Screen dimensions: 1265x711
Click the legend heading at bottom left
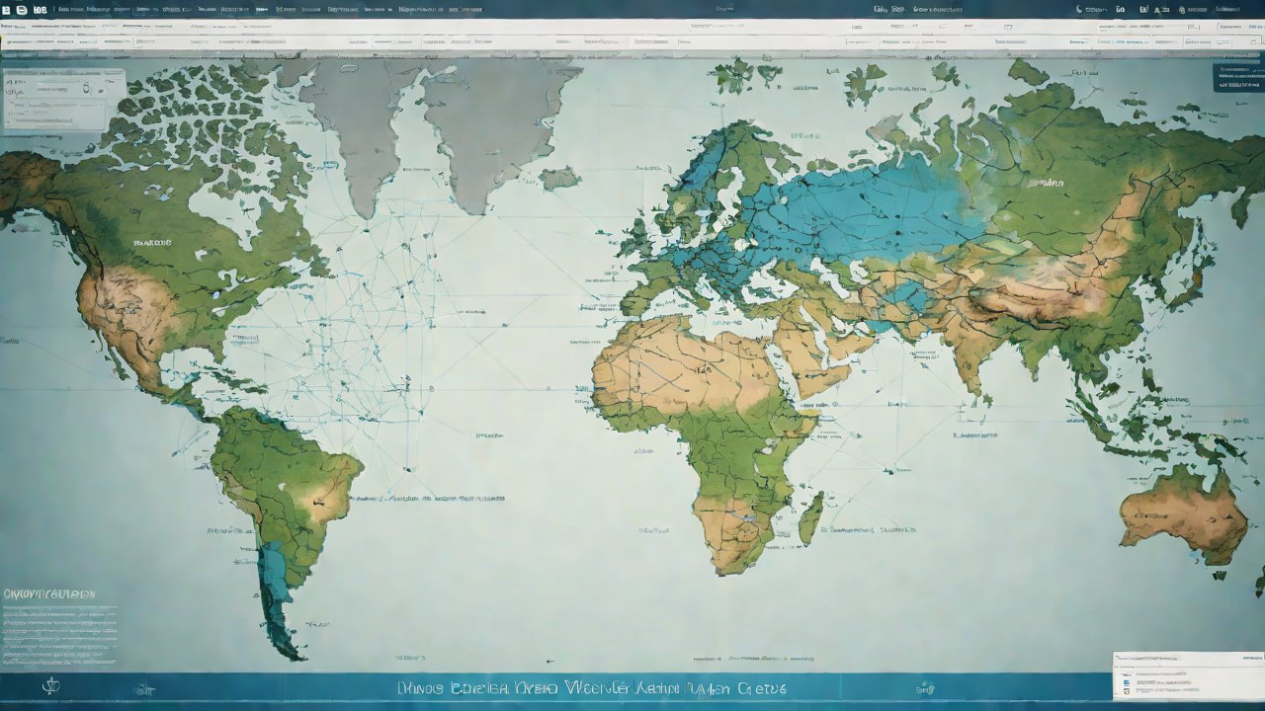coord(48,594)
